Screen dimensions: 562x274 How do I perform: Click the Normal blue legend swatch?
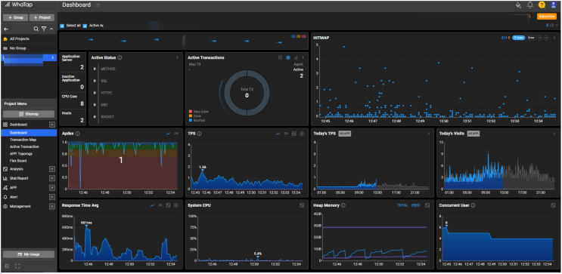tap(191, 120)
